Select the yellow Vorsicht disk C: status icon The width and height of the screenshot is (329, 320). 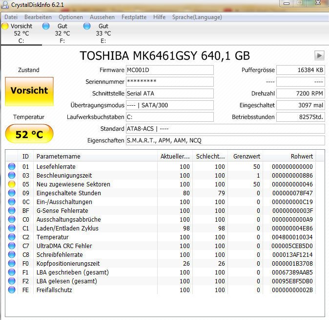coord(5,26)
